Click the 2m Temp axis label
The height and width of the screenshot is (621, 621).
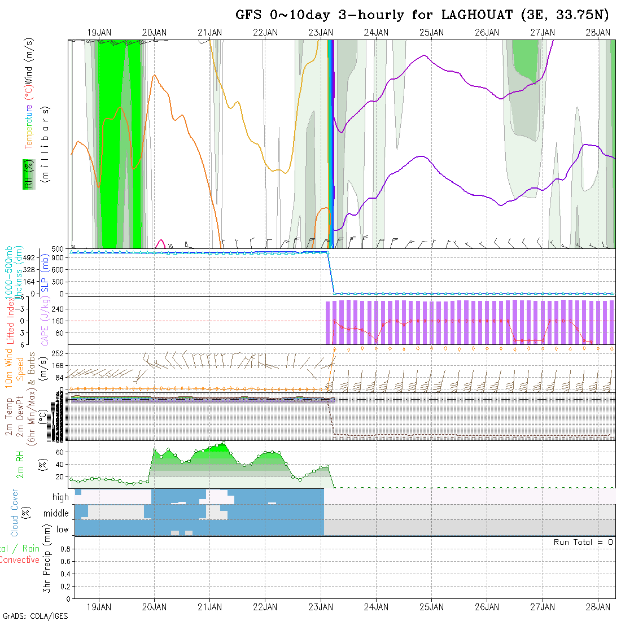8,417
